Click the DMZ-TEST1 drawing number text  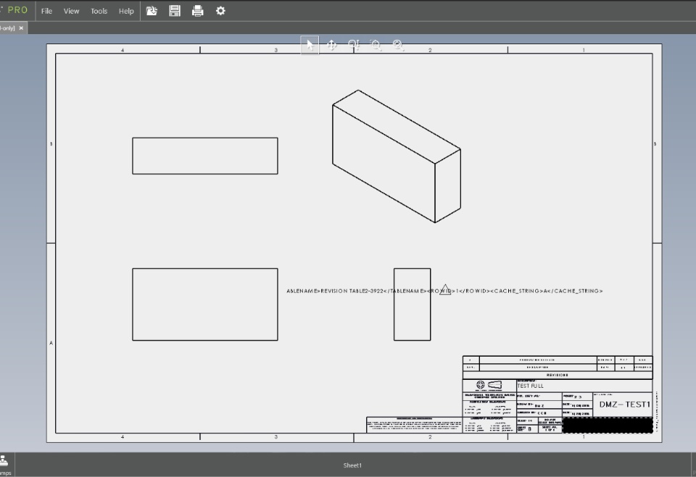point(624,405)
